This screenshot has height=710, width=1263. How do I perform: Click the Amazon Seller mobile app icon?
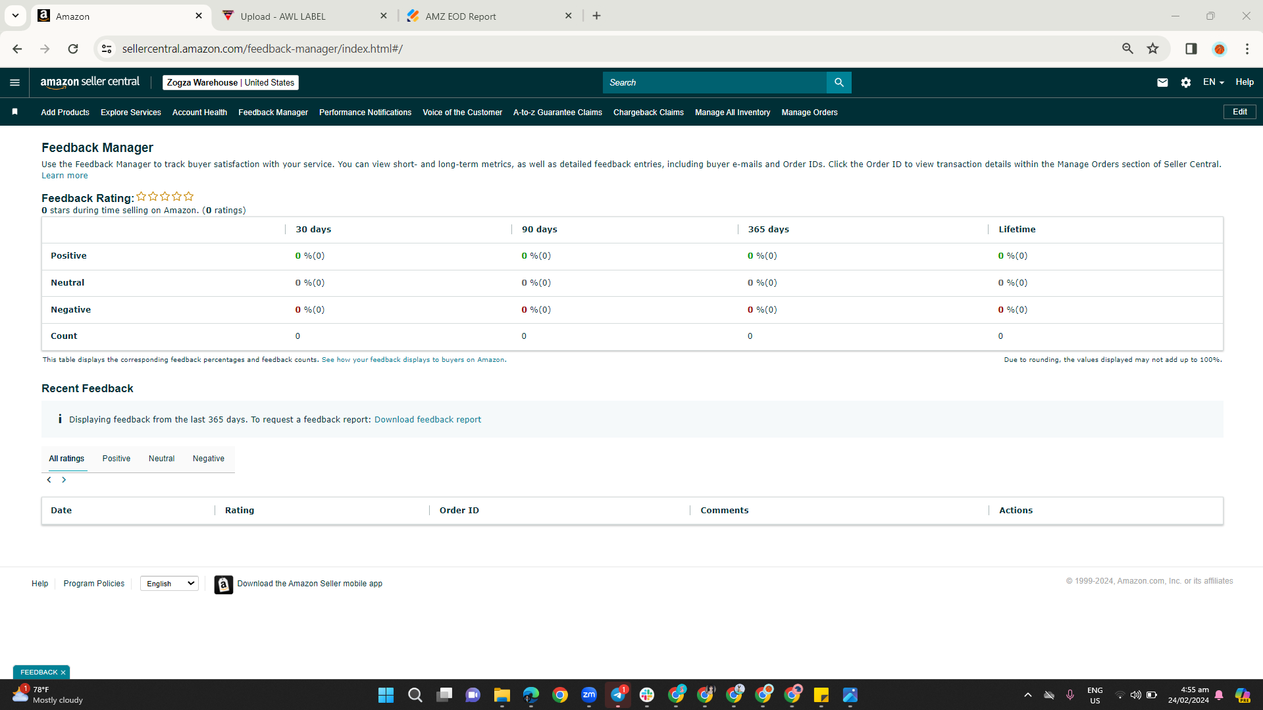pos(224,584)
